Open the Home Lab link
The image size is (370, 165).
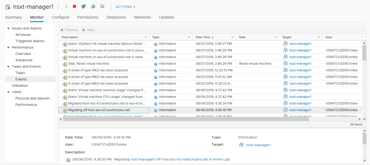pos(221,159)
